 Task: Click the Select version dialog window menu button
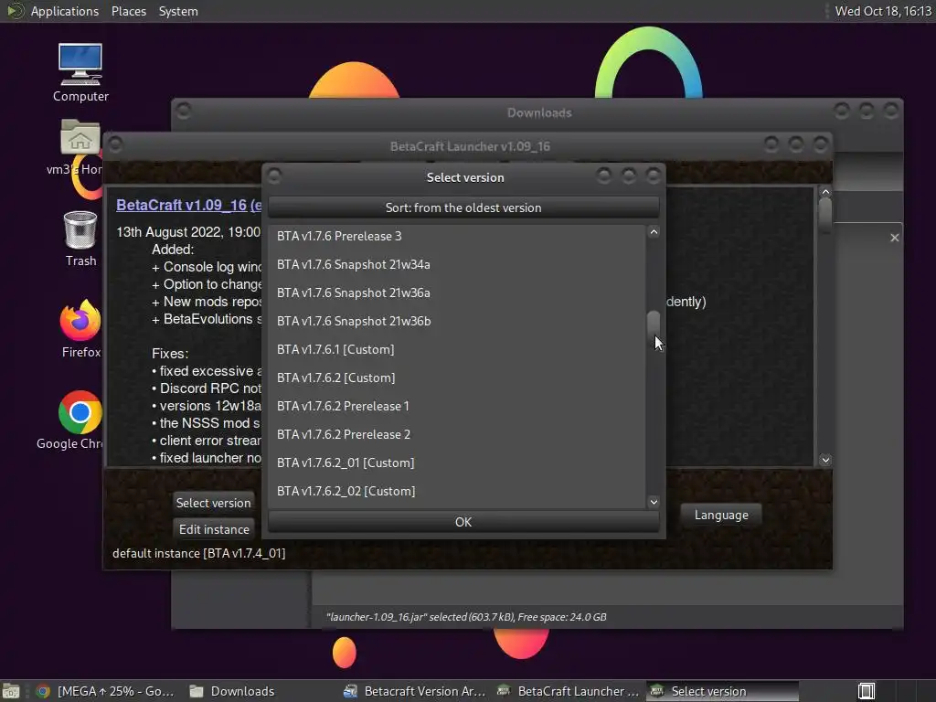(274, 176)
